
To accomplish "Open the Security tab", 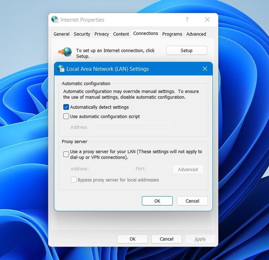I will (x=82, y=34).
